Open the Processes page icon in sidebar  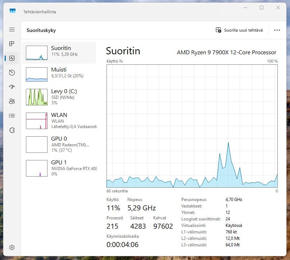[x=12, y=44]
